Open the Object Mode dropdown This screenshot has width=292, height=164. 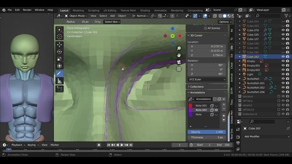76,16
